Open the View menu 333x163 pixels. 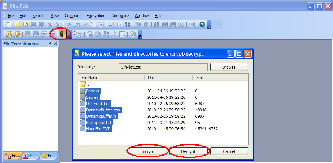(x=55, y=16)
